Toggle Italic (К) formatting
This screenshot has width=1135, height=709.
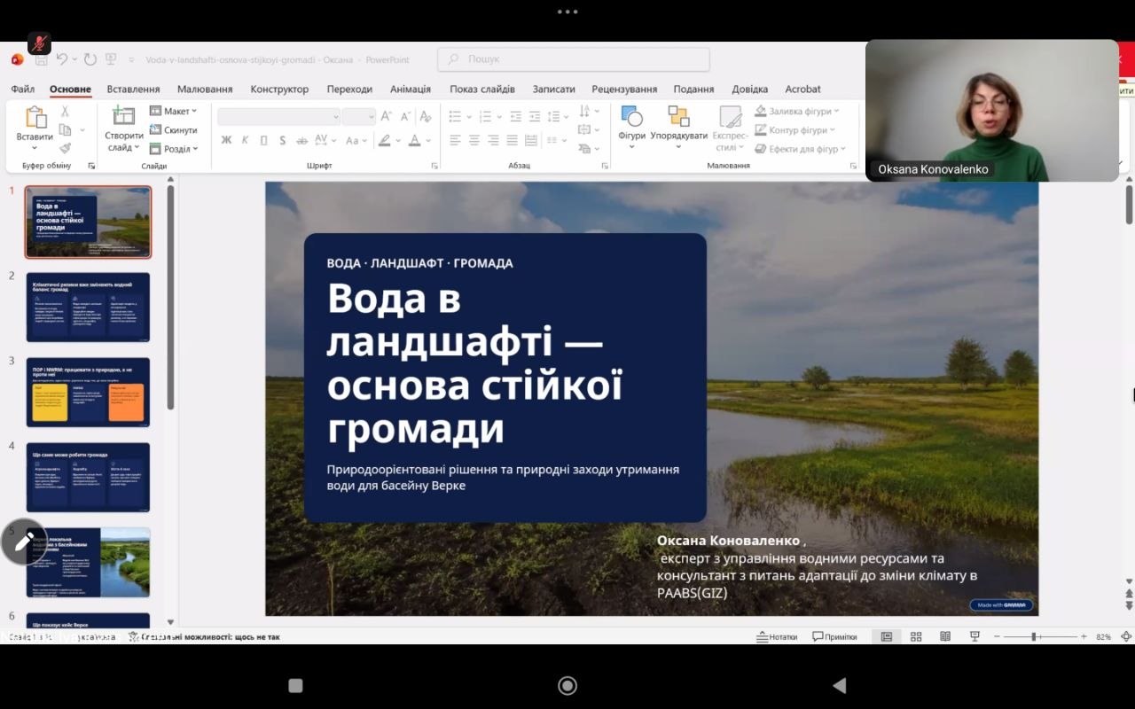tap(246, 140)
